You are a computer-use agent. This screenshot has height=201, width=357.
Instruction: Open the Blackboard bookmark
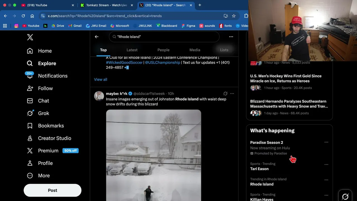click(167, 26)
